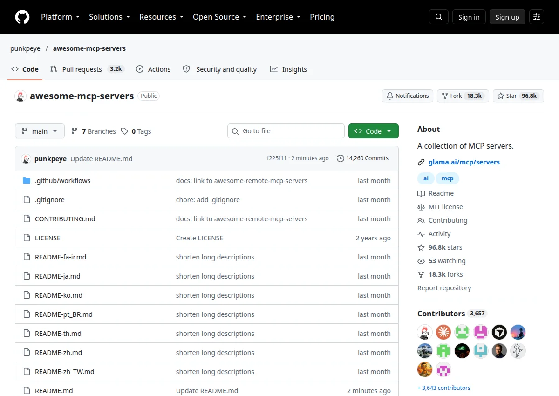Click the commit history clock icon
Viewport: 559px width, 396px height.
click(340, 158)
